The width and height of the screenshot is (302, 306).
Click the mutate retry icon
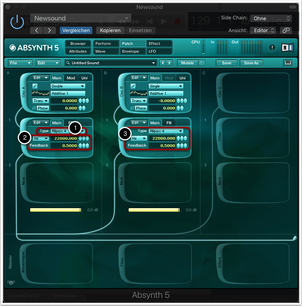(x=202, y=63)
